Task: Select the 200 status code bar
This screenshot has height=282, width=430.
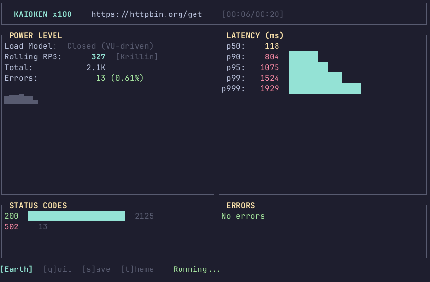Action: point(77,216)
